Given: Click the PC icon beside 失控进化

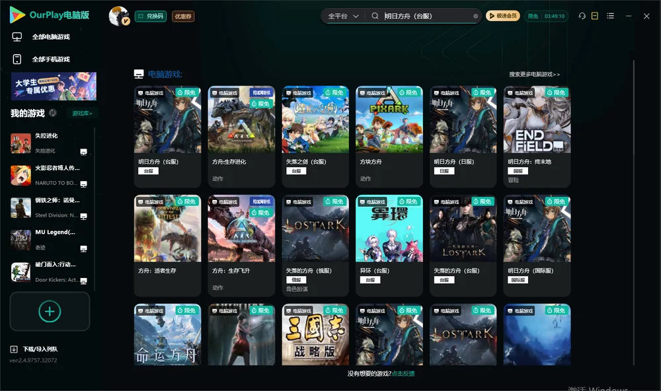Looking at the screenshot, I should point(83,152).
